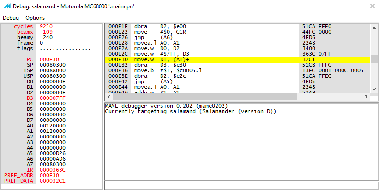Click the cycles value 9250
Viewport: 379px width, 190px height.
(x=46, y=27)
